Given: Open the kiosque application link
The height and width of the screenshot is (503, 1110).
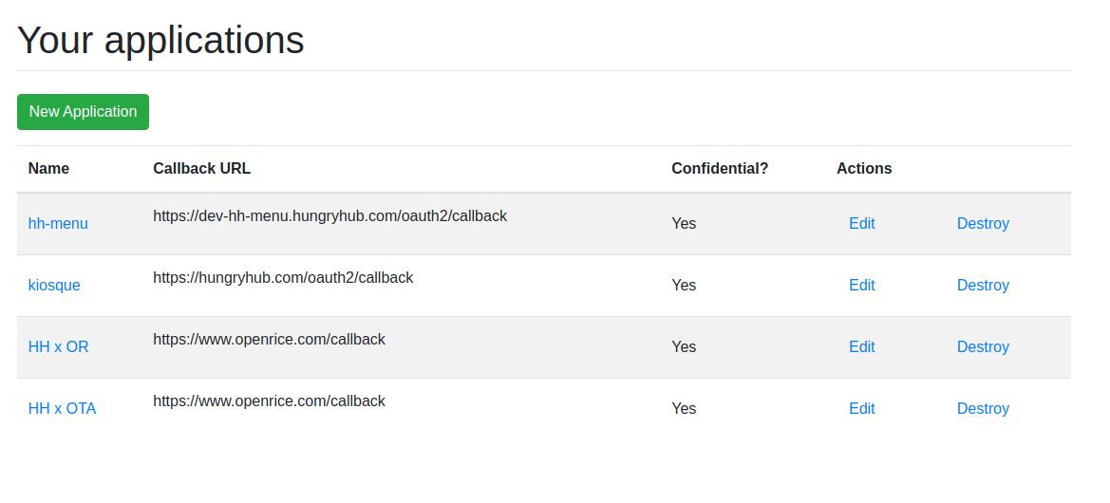Looking at the screenshot, I should (54, 286).
